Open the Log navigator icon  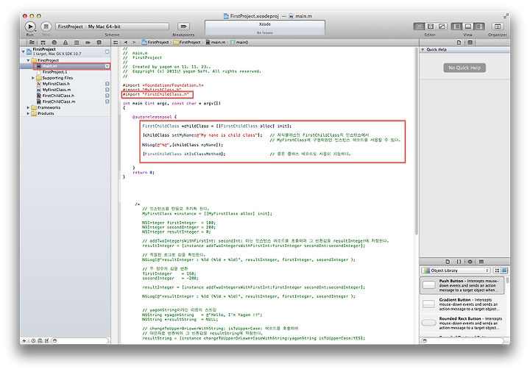[99, 43]
